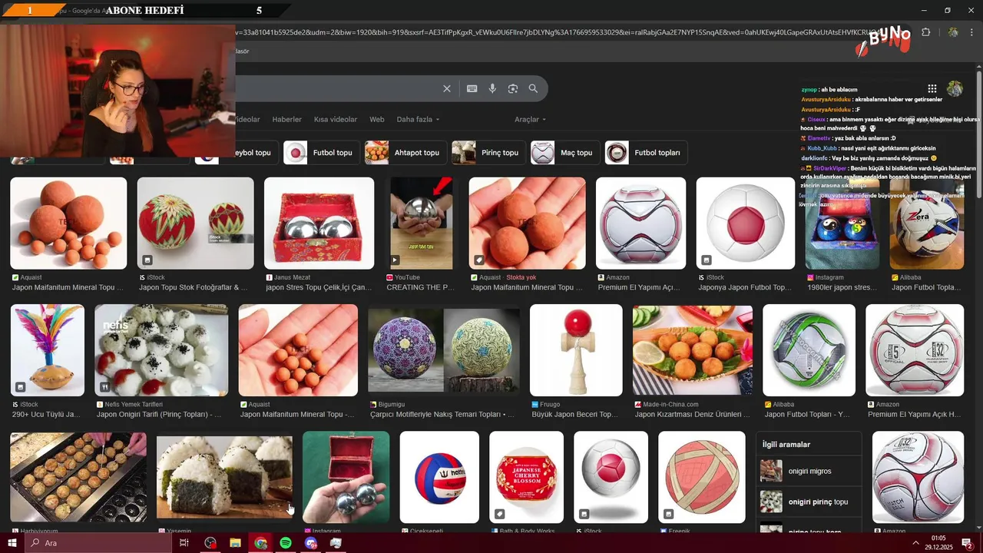This screenshot has width=983, height=553.
Task: Select the Pirinç topu filter chip
Action: (x=488, y=152)
